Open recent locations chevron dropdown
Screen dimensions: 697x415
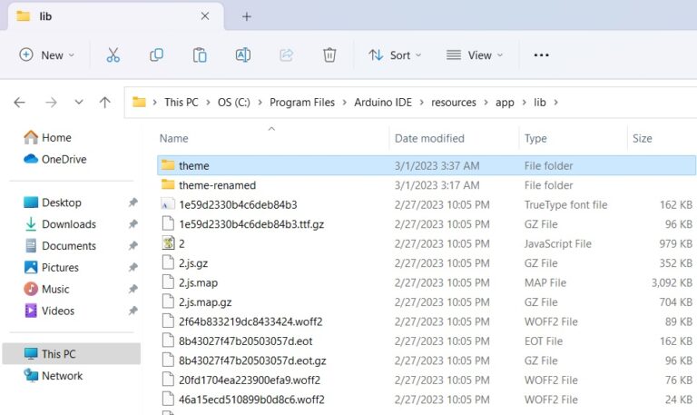[x=79, y=103]
